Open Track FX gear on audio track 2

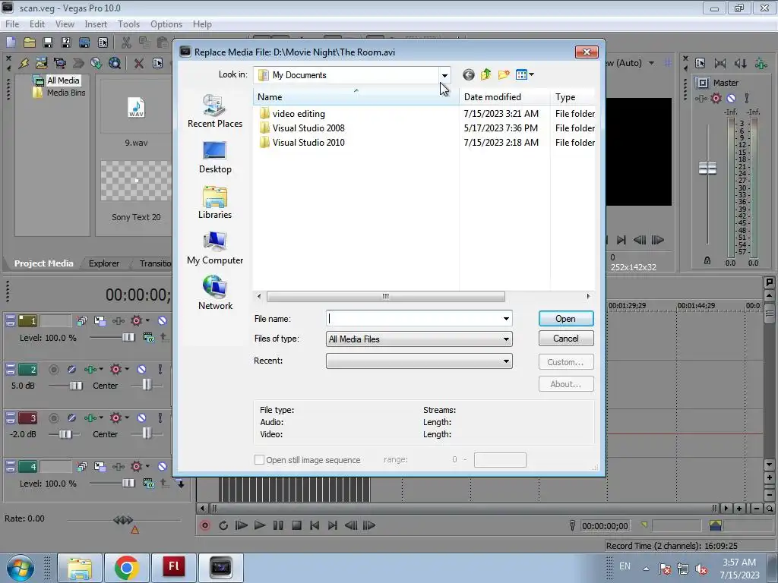point(115,370)
